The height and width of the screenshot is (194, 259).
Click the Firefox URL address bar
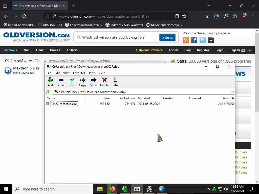[116, 16]
